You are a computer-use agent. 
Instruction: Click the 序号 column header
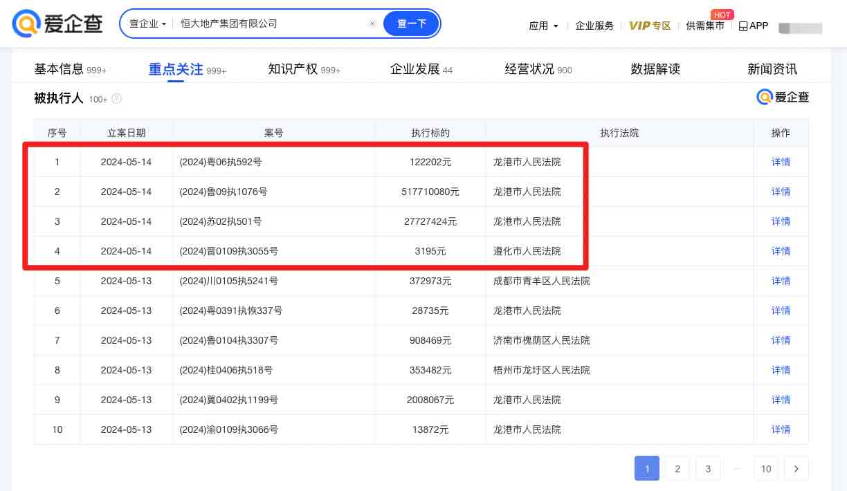57,133
